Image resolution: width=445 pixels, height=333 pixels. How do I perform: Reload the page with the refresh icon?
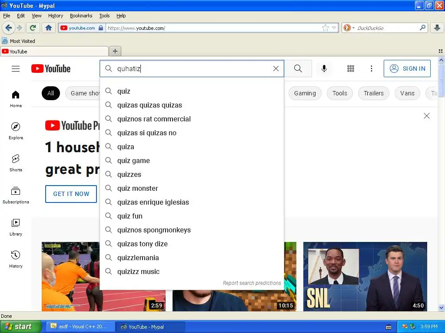[x=33, y=28]
